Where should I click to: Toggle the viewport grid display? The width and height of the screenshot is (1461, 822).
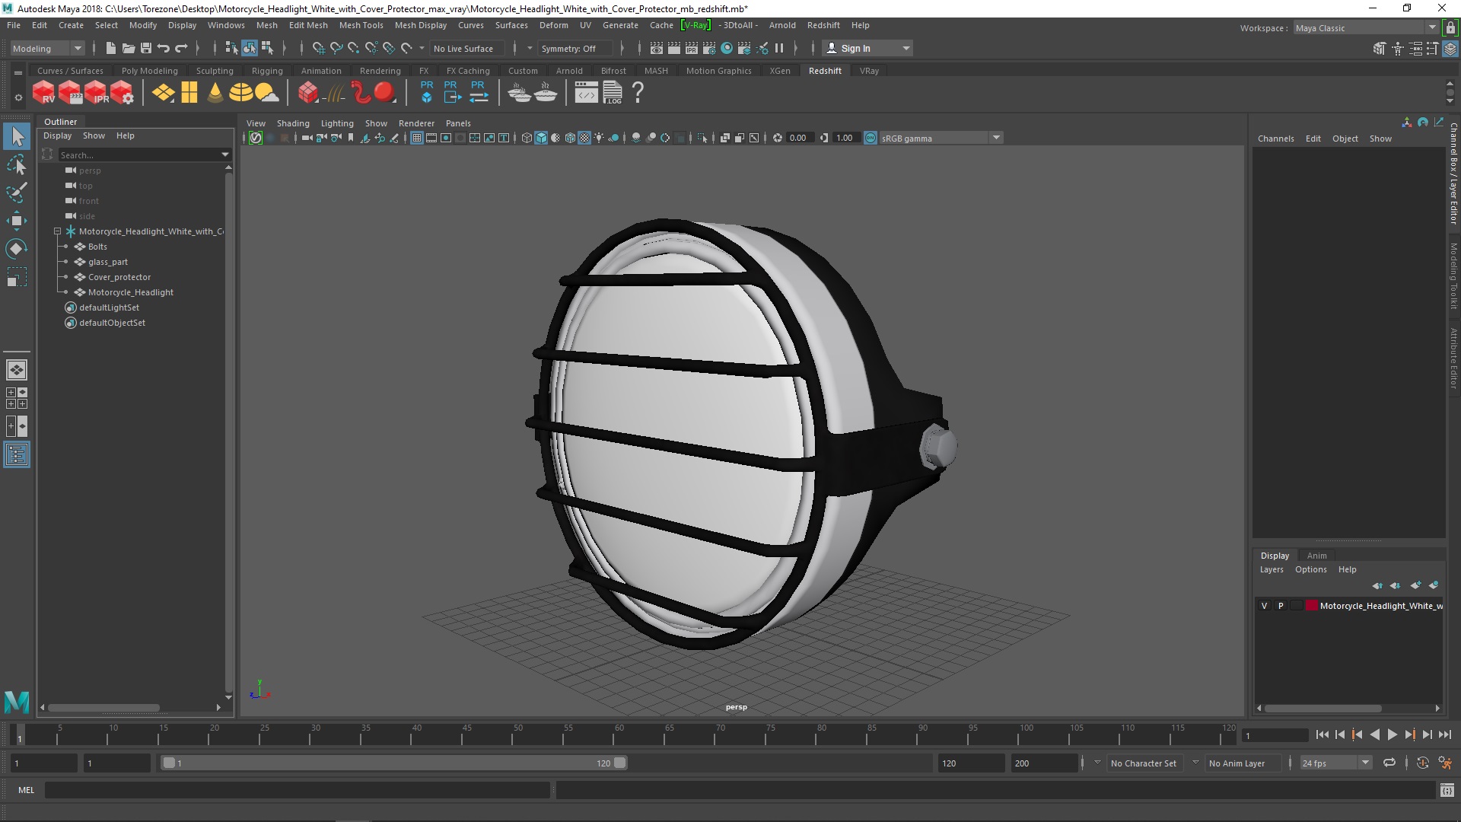417,138
